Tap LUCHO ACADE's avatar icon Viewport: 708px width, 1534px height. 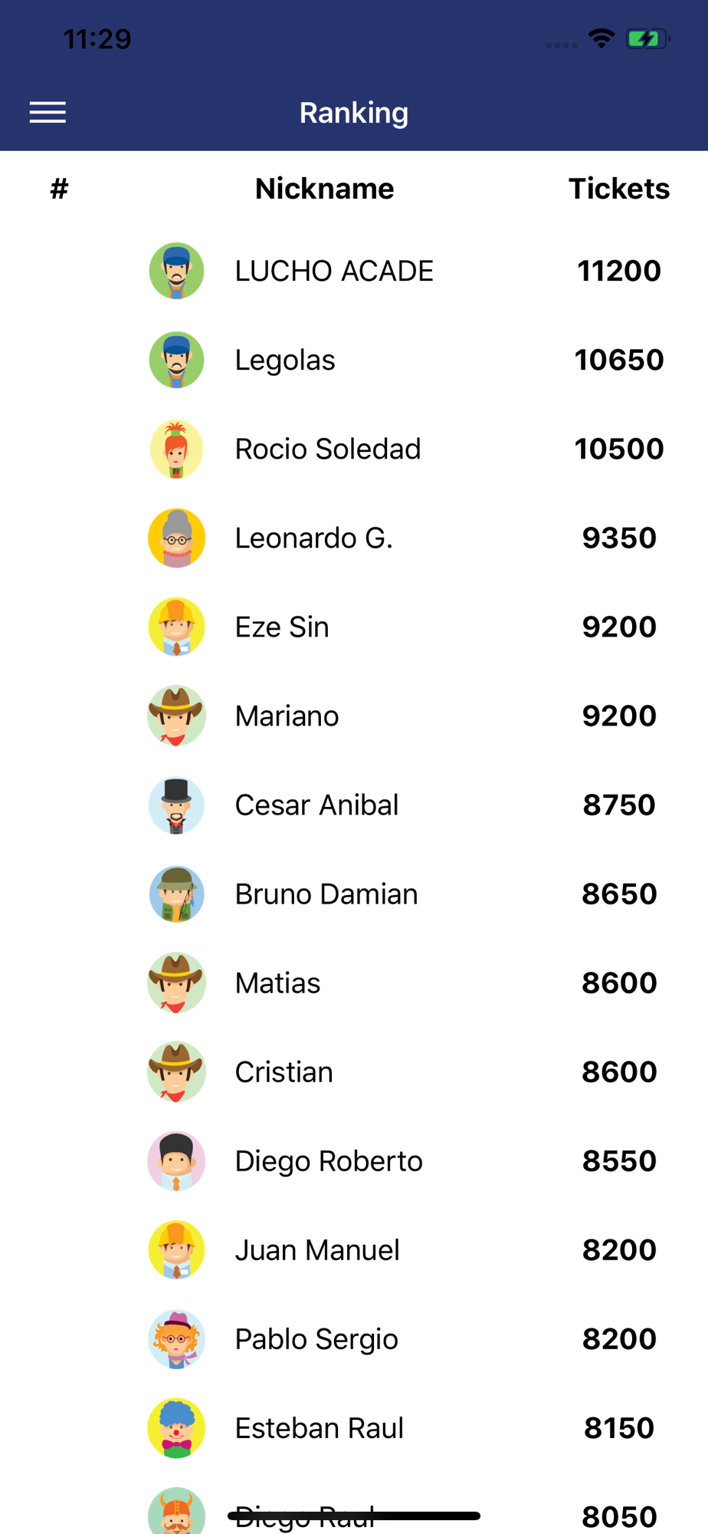point(176,271)
